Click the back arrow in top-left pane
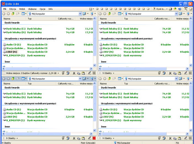 click(4, 14)
